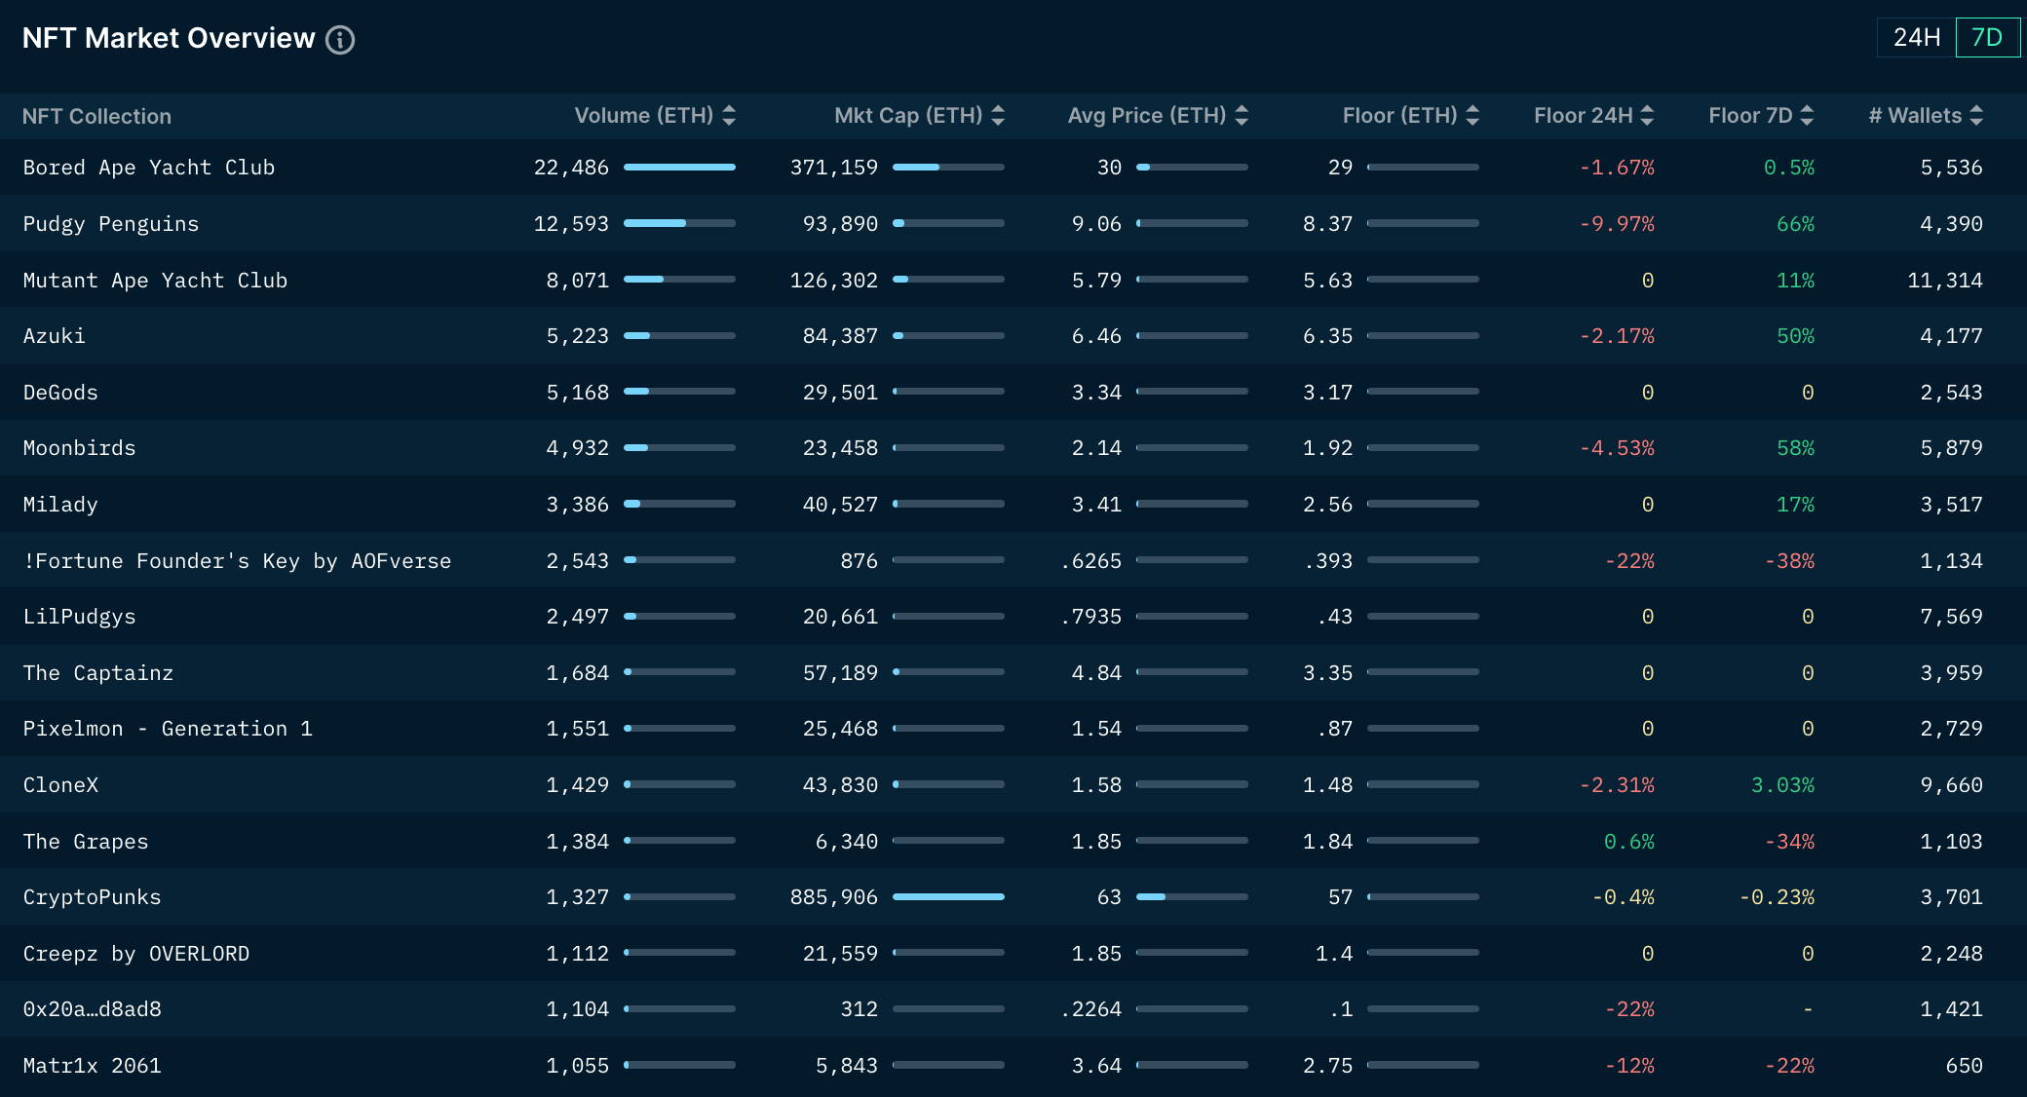Viewport: 2027px width, 1097px height.
Task: Click The Captainz market cap 57,189
Action: coord(840,673)
